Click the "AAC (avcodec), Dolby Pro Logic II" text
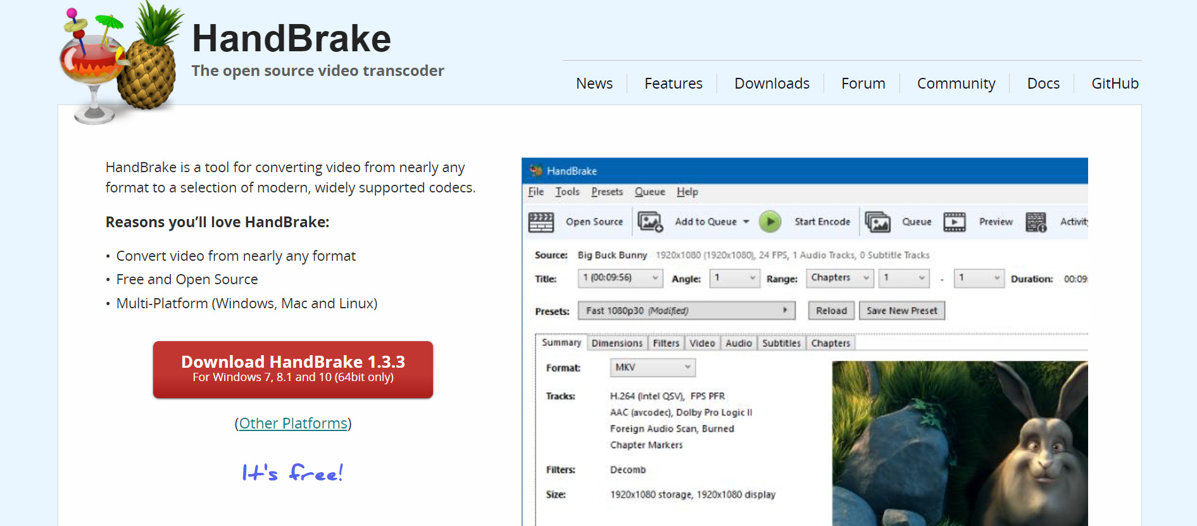 [x=681, y=413]
